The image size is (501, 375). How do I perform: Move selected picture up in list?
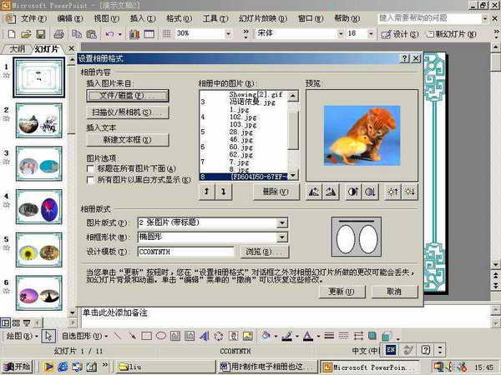[205, 192]
